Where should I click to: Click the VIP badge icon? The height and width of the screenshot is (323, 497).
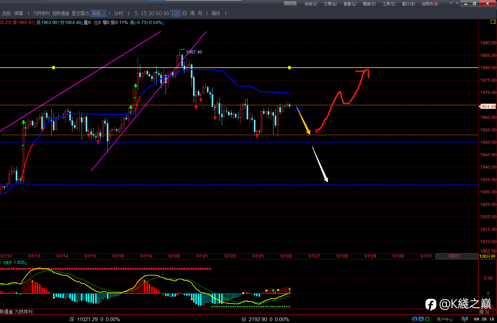pos(290,3)
